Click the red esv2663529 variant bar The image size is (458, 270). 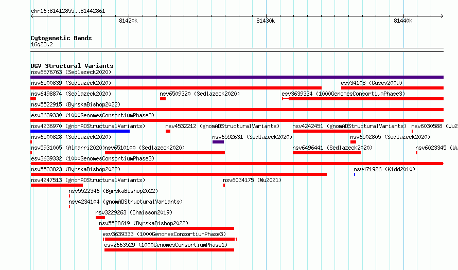(169, 250)
